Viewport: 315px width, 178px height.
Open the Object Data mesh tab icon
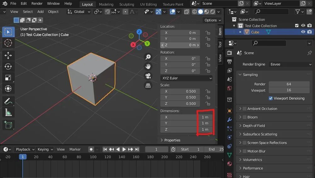click(x=229, y=155)
